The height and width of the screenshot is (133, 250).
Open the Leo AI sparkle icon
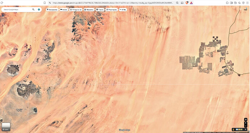[239, 3]
